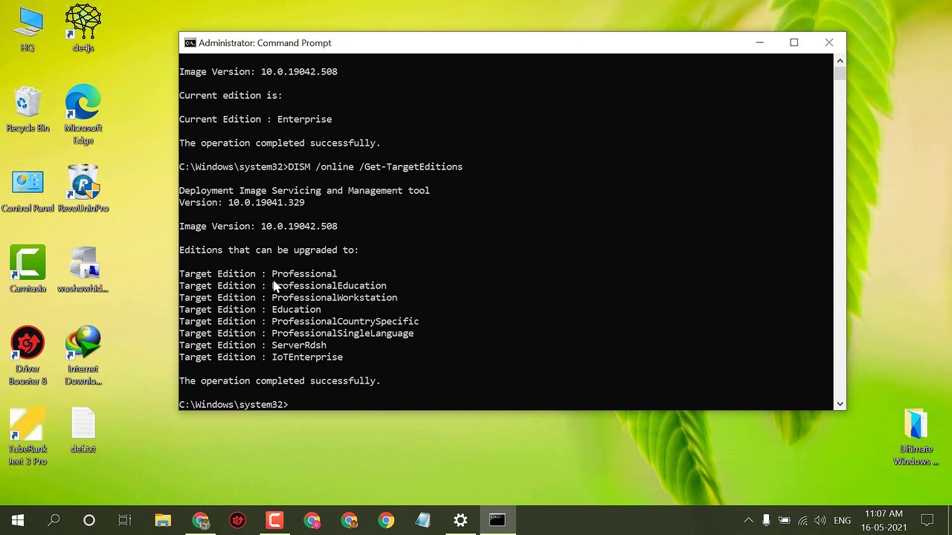
Task: Open the Command Prompt title bar system icon
Action: 190,42
